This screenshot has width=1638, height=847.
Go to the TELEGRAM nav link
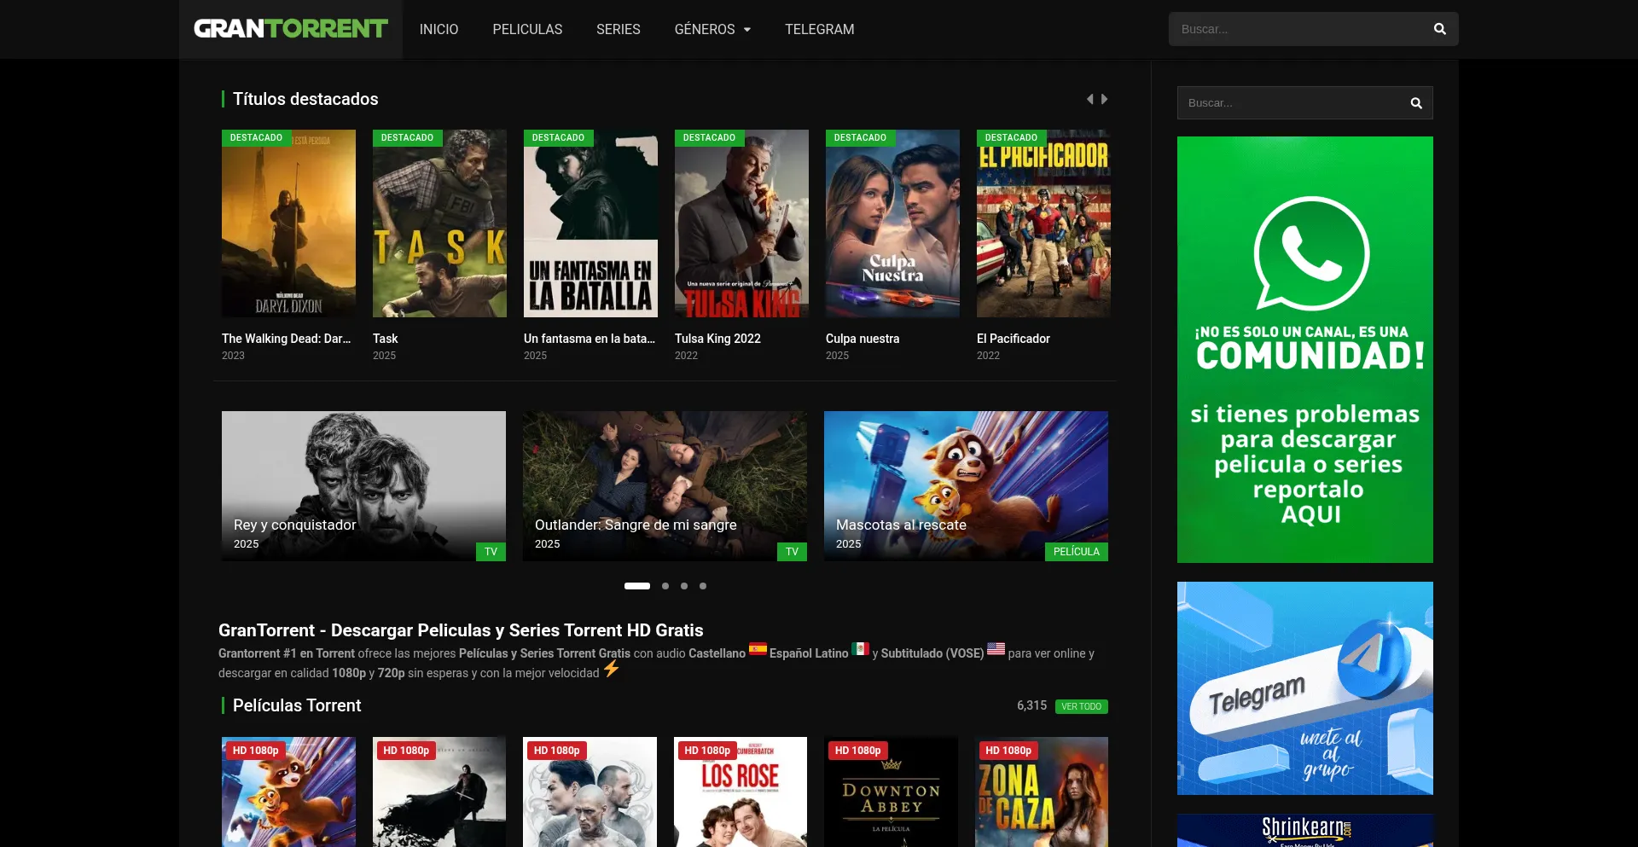(x=819, y=29)
